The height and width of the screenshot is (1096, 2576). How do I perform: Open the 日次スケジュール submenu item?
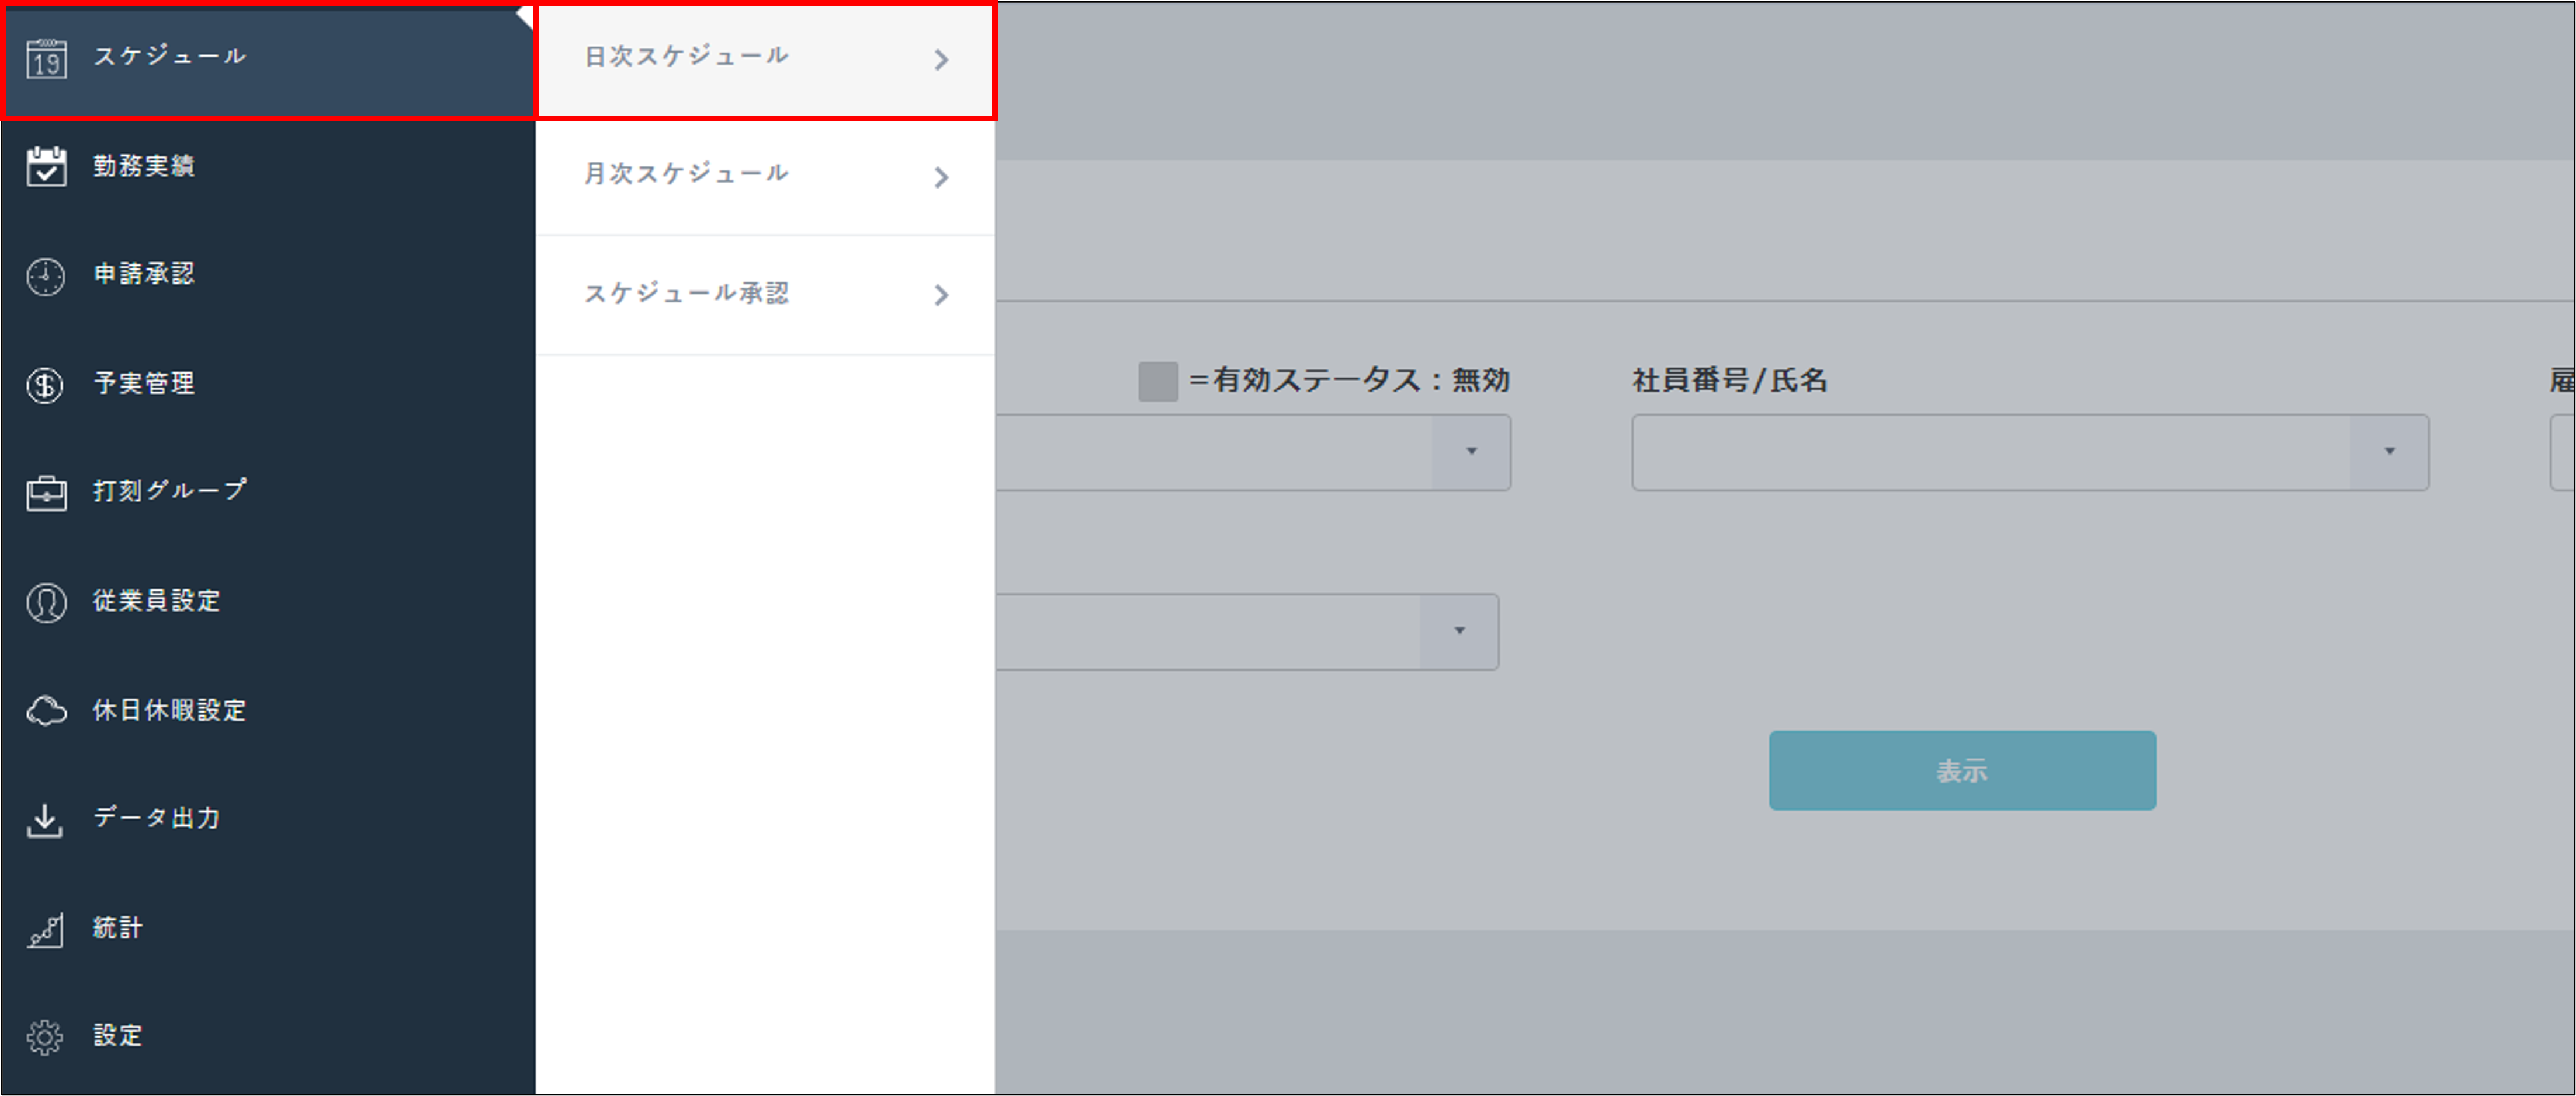click(x=686, y=57)
